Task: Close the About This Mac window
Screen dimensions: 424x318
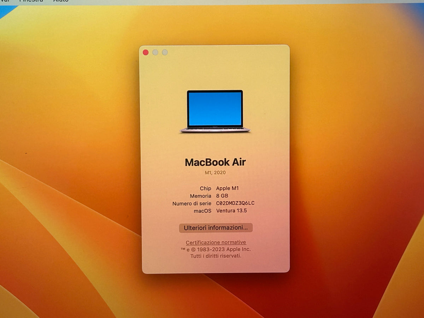Action: click(x=146, y=52)
